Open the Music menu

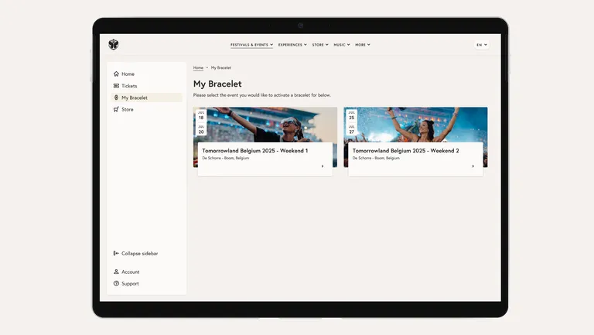coord(342,45)
